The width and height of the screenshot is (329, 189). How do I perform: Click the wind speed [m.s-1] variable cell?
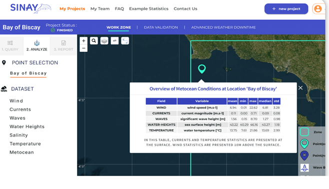pos(202,108)
